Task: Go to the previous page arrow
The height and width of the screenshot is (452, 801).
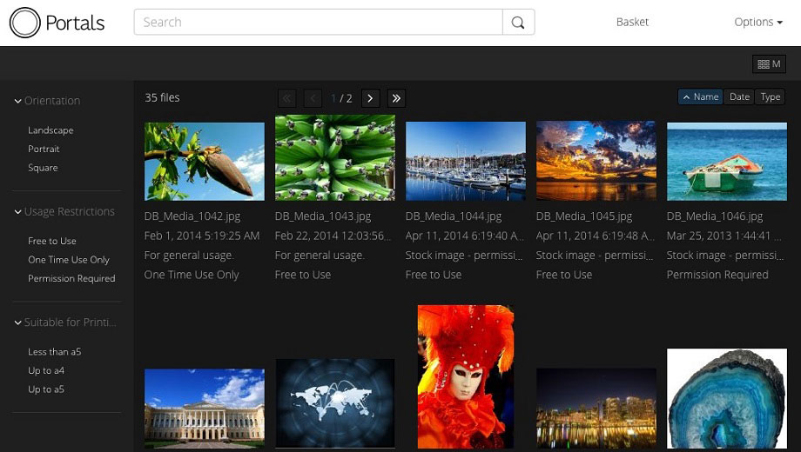Action: (313, 98)
